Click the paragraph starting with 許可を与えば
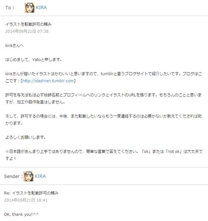This screenshot has height=221, width=208. [x=104, y=98]
